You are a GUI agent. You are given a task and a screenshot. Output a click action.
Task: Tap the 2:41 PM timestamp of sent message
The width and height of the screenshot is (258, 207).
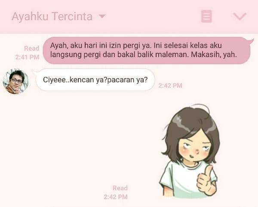(28, 57)
